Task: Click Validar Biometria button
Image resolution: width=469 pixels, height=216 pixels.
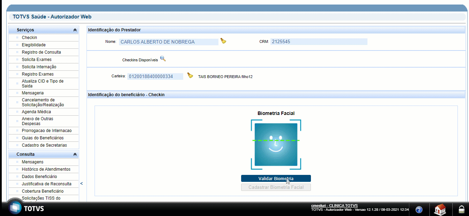Action: coord(276,178)
